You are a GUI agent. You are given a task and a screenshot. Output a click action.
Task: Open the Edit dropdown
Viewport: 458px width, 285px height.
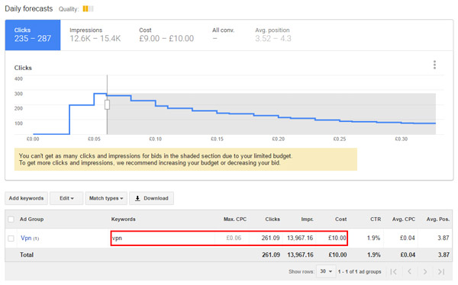click(x=66, y=198)
